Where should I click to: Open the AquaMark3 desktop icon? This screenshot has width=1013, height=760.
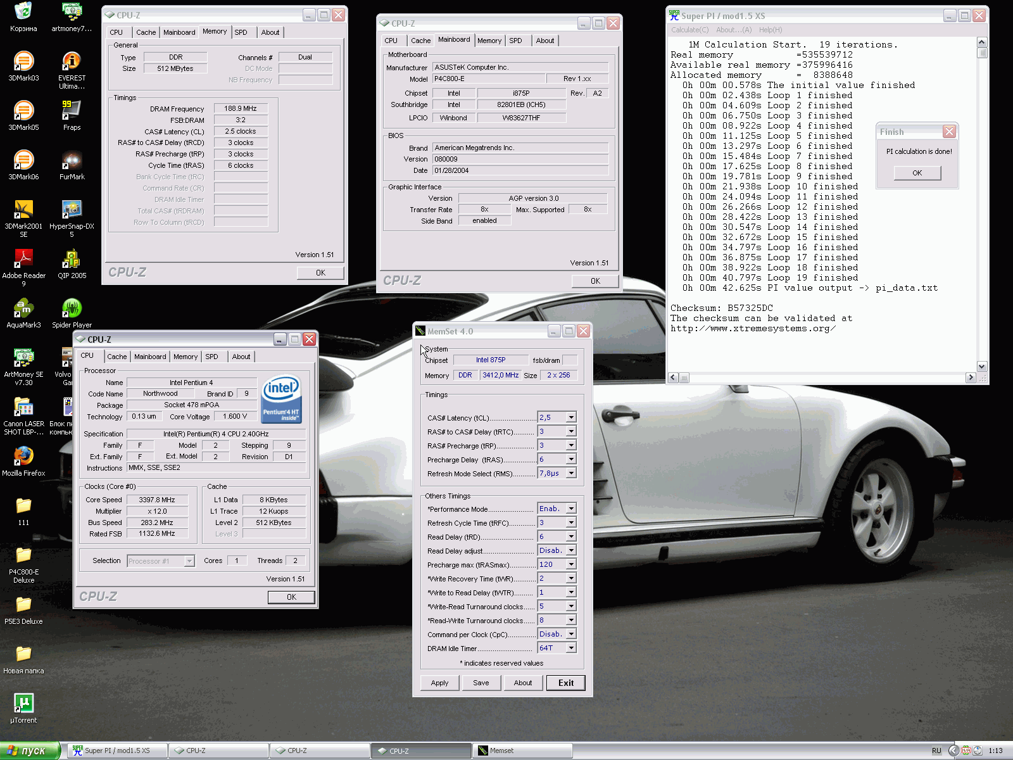[x=23, y=313]
